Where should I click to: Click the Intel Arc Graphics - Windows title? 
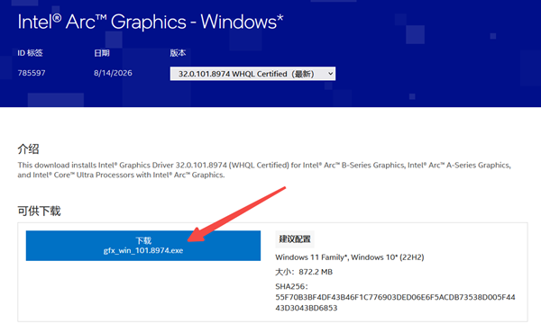click(x=151, y=22)
